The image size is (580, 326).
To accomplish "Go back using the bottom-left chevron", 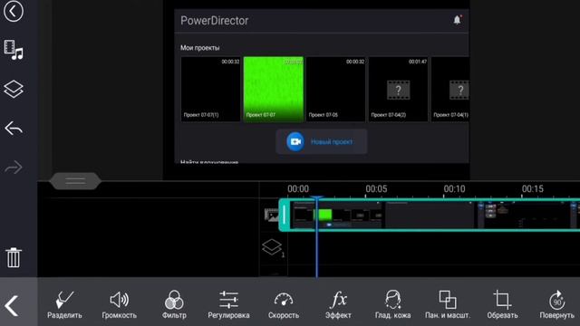I will 12,305.
